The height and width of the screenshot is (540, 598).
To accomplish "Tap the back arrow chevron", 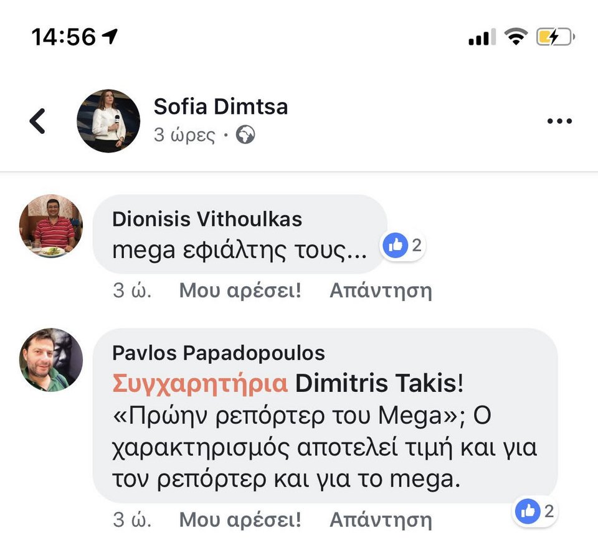I will [38, 121].
